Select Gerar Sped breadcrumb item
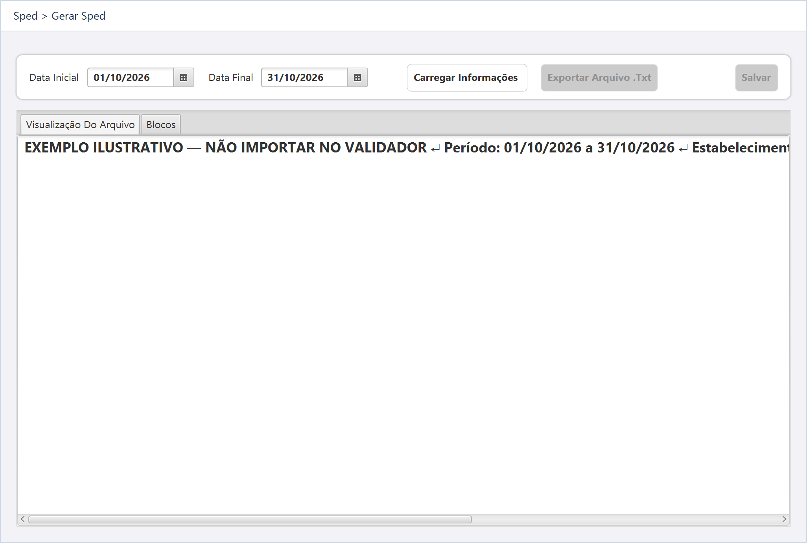The width and height of the screenshot is (807, 543). click(x=79, y=16)
